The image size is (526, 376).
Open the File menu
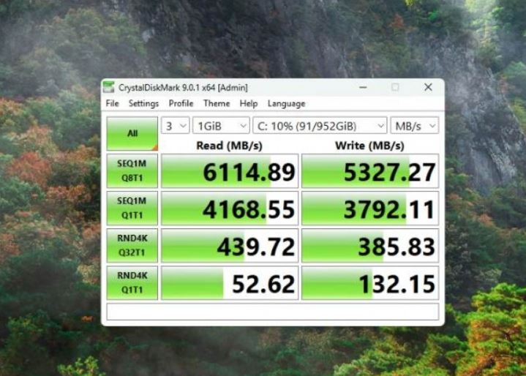coord(112,104)
